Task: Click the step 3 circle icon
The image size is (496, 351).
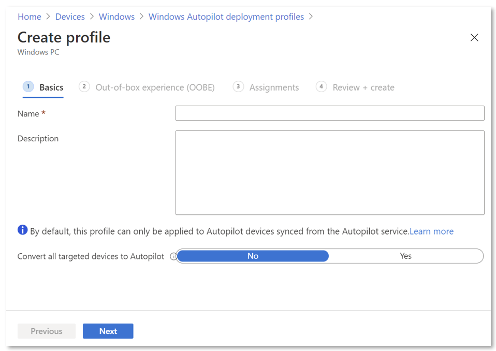Action: tap(238, 87)
